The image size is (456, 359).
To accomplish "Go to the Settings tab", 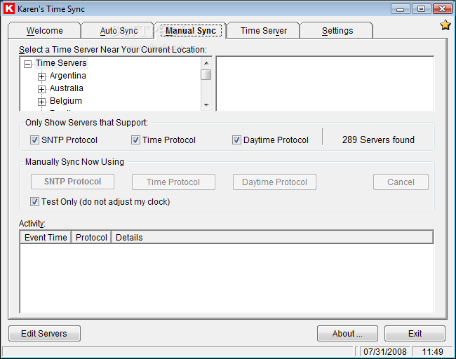I will click(337, 31).
